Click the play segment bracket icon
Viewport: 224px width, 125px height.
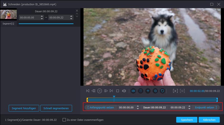pyautogui.click(x=175, y=91)
